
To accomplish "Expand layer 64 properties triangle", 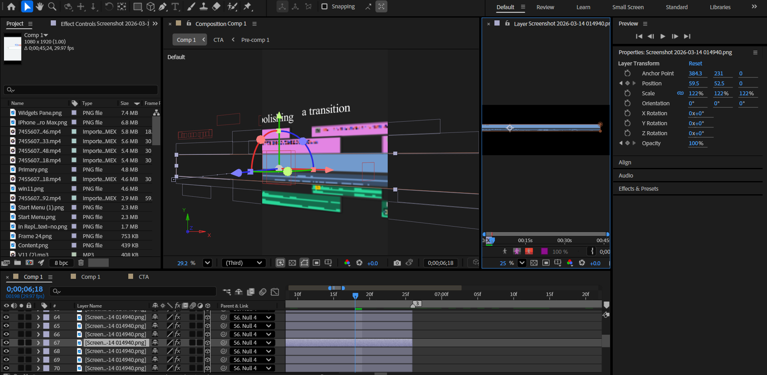I will (38, 318).
